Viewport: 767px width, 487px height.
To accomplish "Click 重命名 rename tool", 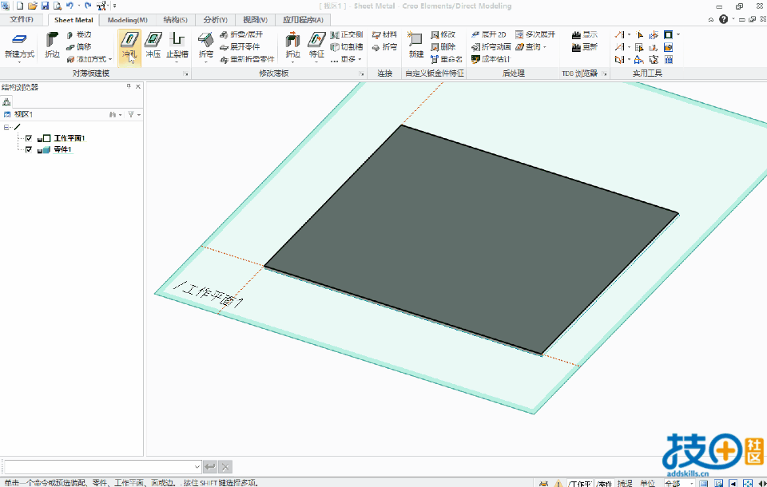I will [446, 59].
